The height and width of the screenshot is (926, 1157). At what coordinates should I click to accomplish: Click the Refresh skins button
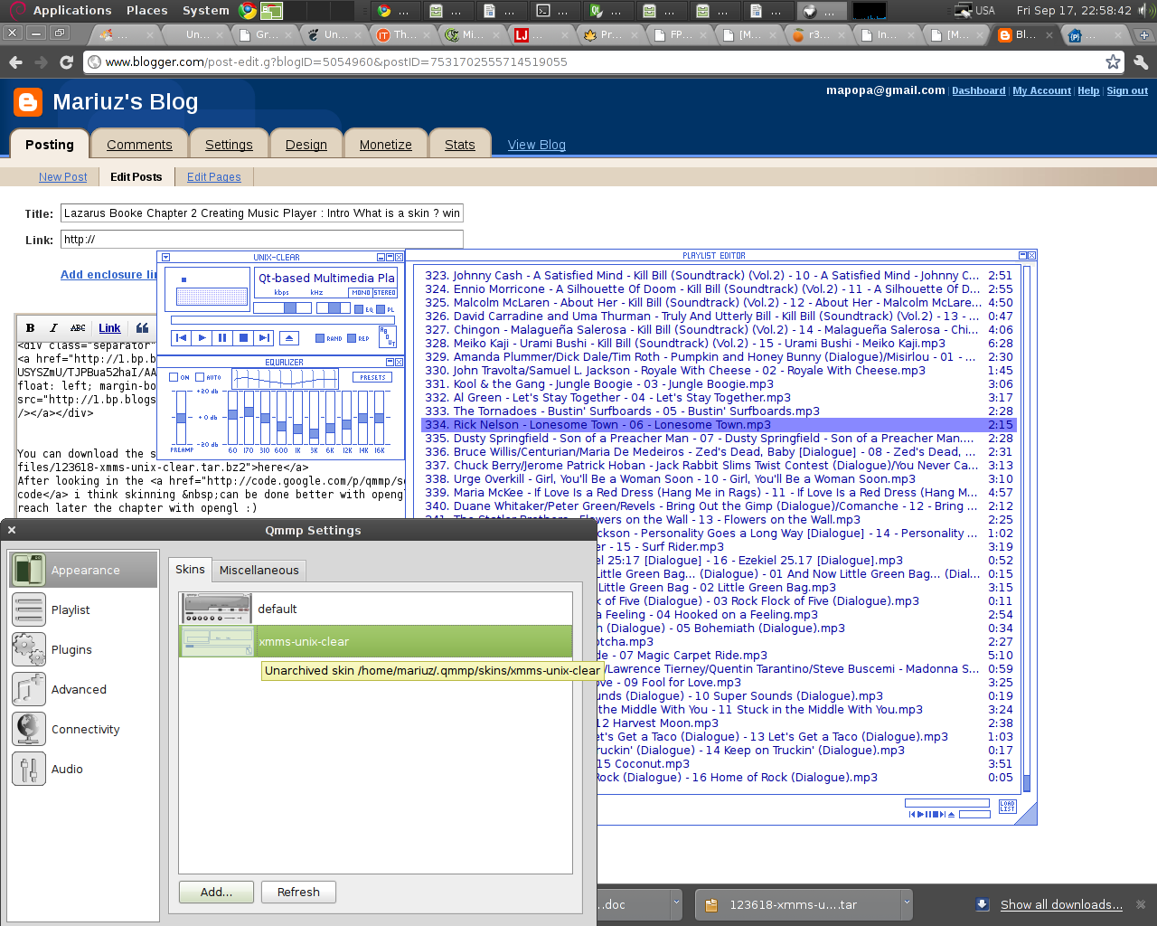pos(298,892)
